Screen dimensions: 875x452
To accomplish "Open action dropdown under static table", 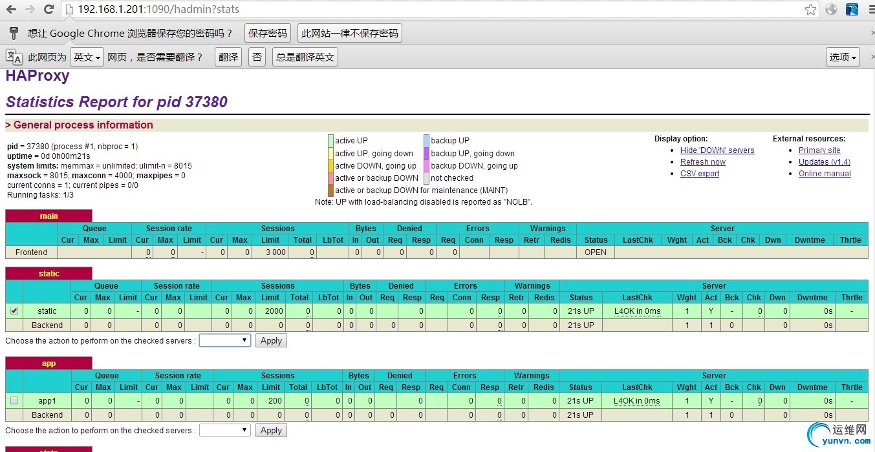I will pyautogui.click(x=224, y=340).
